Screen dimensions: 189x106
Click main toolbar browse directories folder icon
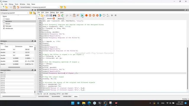pyautogui.click(x=65, y=7)
